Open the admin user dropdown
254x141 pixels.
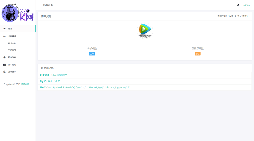click(x=247, y=5)
